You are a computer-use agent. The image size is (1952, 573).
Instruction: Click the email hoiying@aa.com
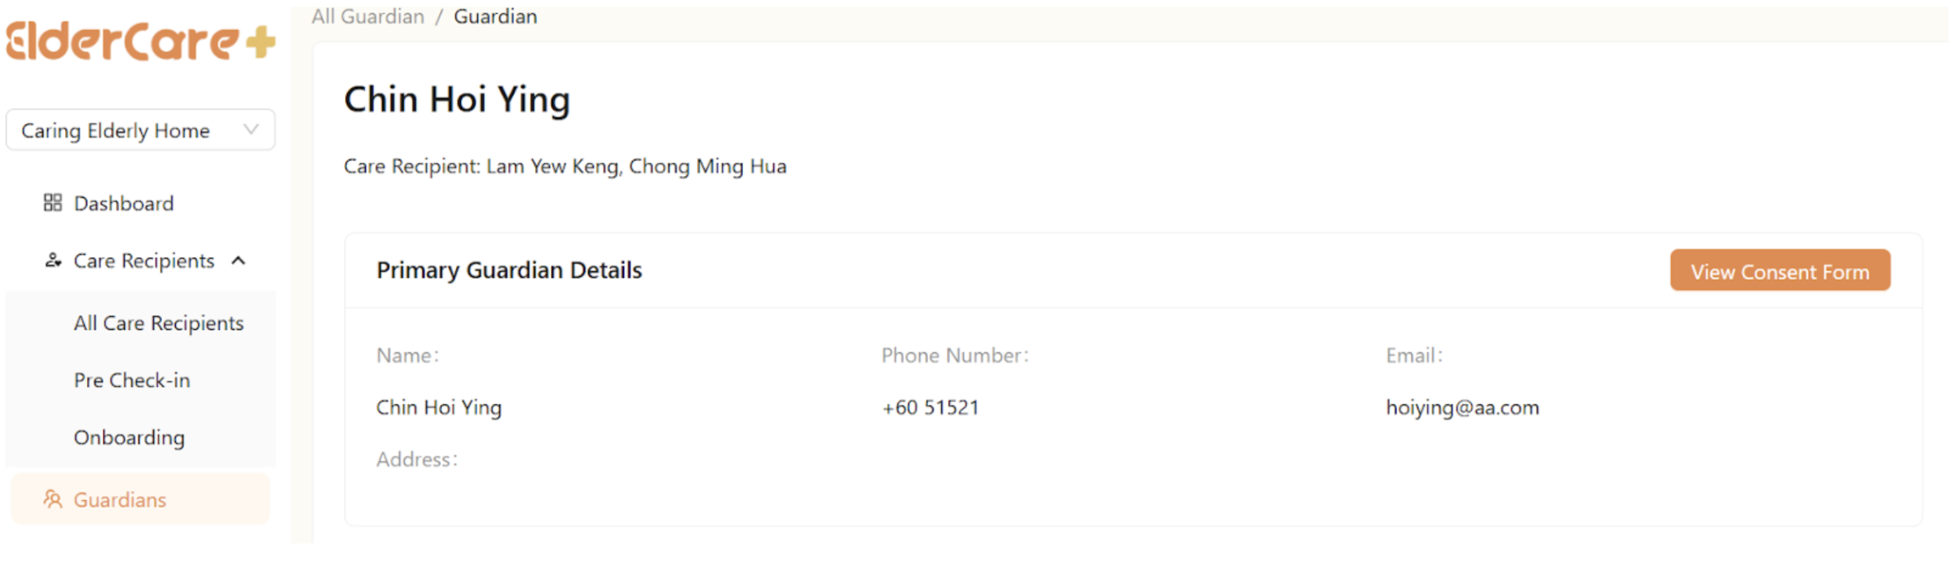[x=1462, y=407]
